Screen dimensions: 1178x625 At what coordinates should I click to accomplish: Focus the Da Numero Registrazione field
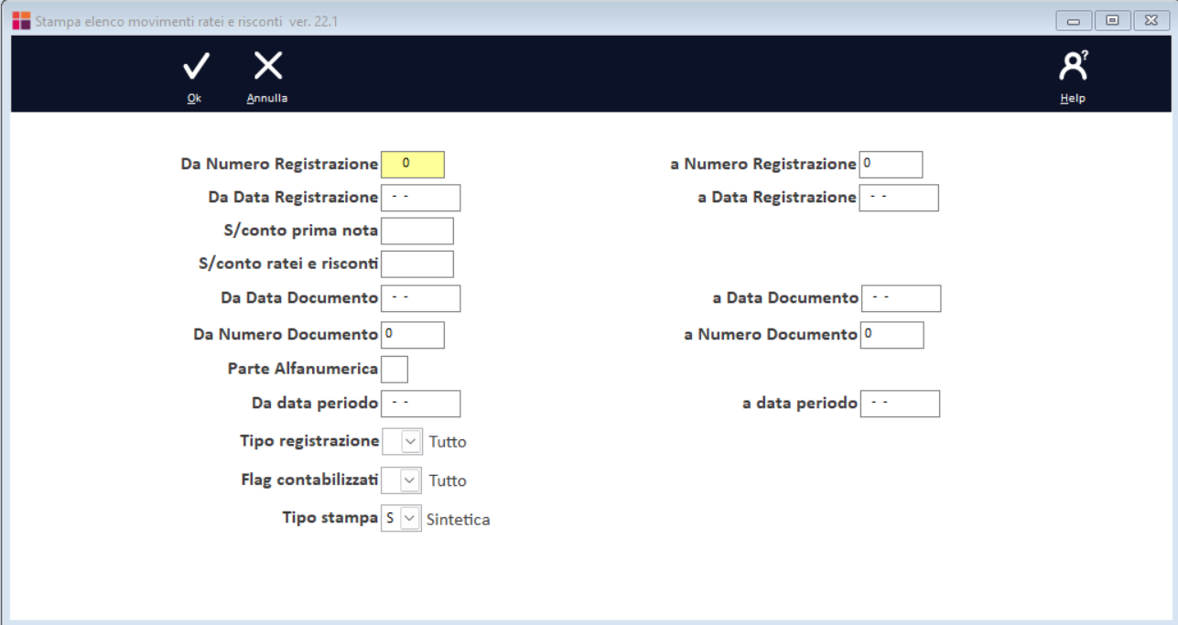[x=413, y=165]
